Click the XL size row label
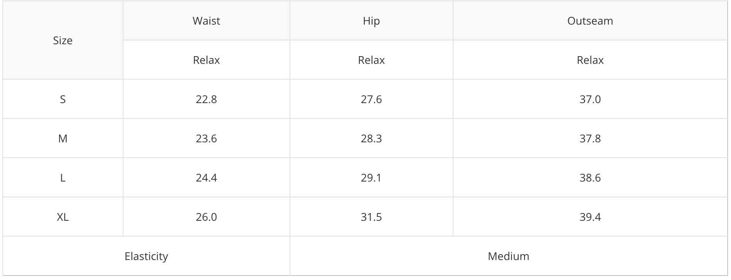Screen dimensions: 731x280 tap(63, 217)
